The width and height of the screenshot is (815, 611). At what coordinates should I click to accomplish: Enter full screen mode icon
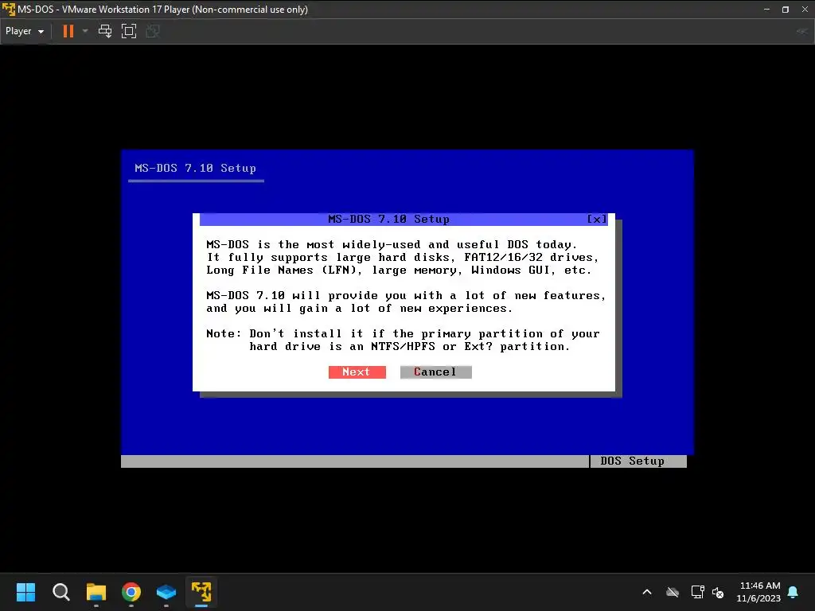tap(128, 31)
